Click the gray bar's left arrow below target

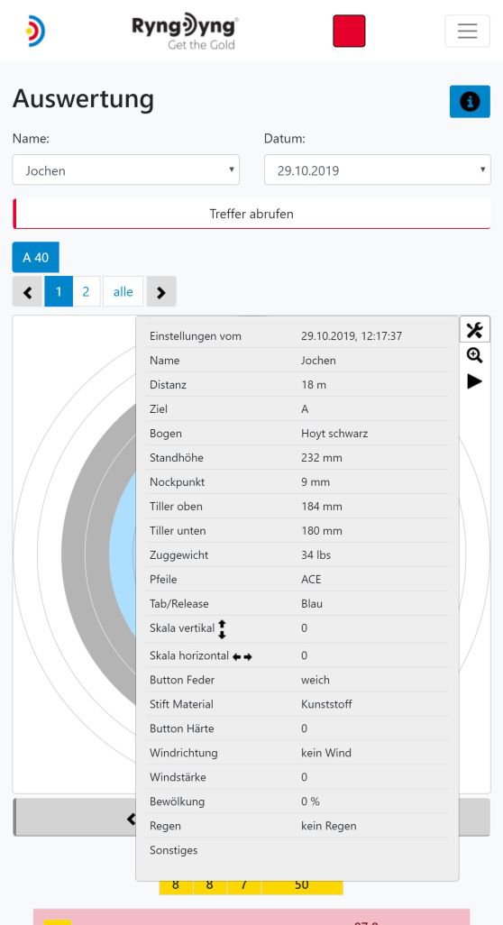pyautogui.click(x=131, y=819)
